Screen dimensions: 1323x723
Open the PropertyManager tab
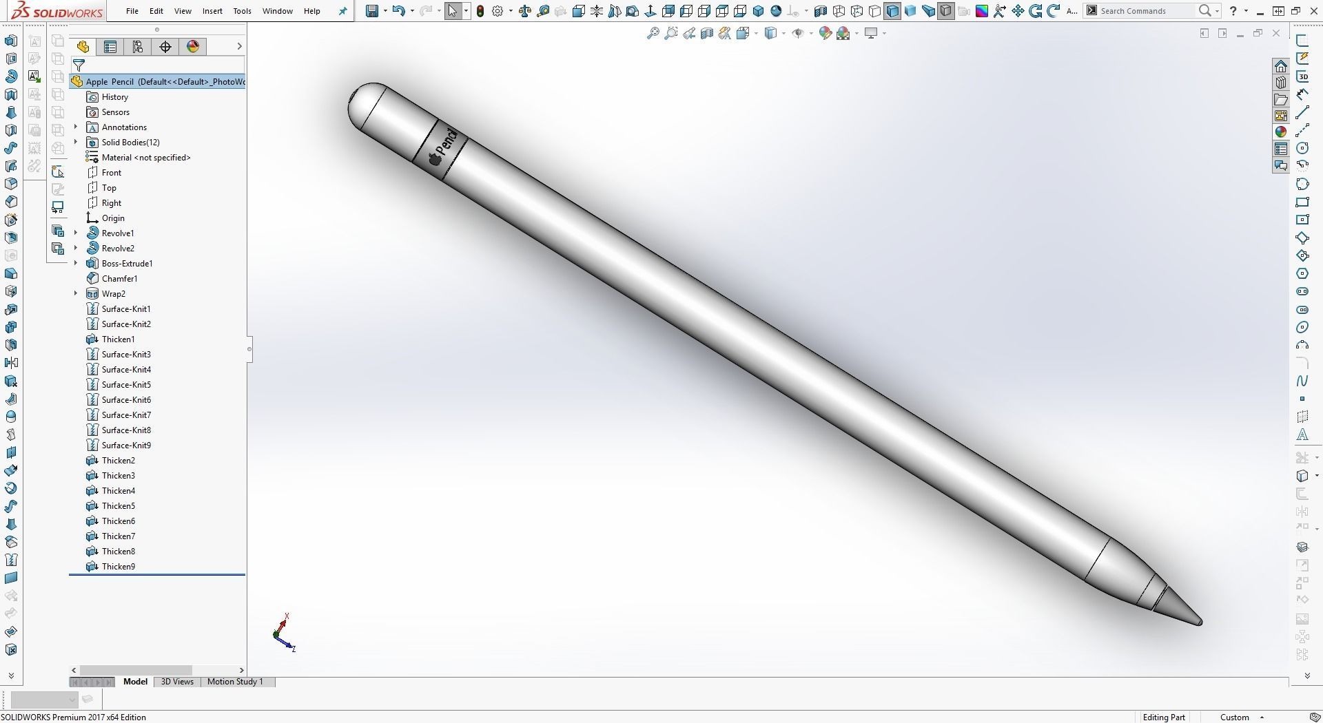click(110, 46)
